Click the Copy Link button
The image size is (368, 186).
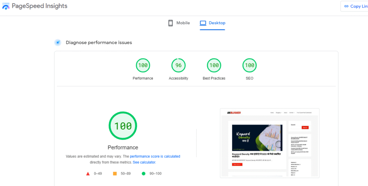(x=354, y=6)
